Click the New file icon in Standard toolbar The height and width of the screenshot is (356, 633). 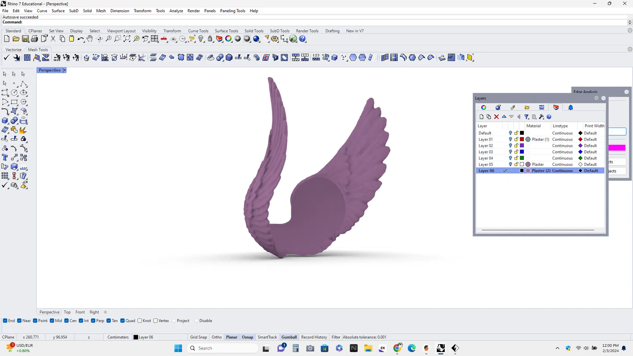tap(7, 39)
